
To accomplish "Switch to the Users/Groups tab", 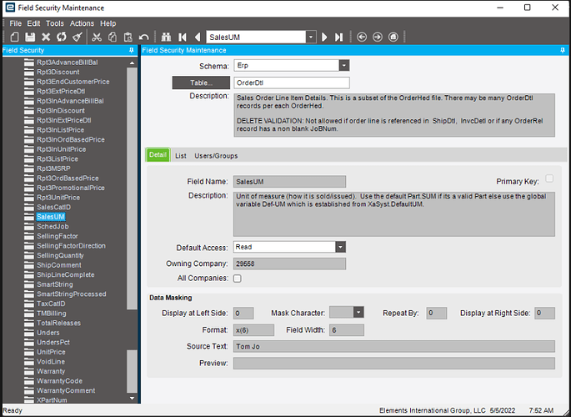I will 216,156.
